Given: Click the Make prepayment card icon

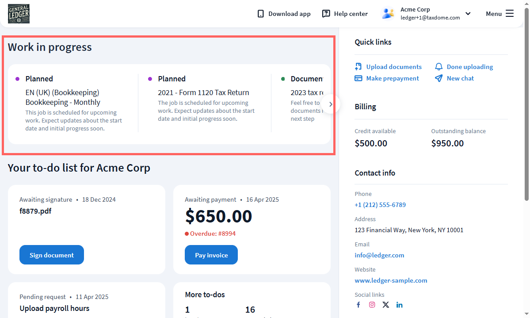Looking at the screenshot, I should click(x=358, y=78).
